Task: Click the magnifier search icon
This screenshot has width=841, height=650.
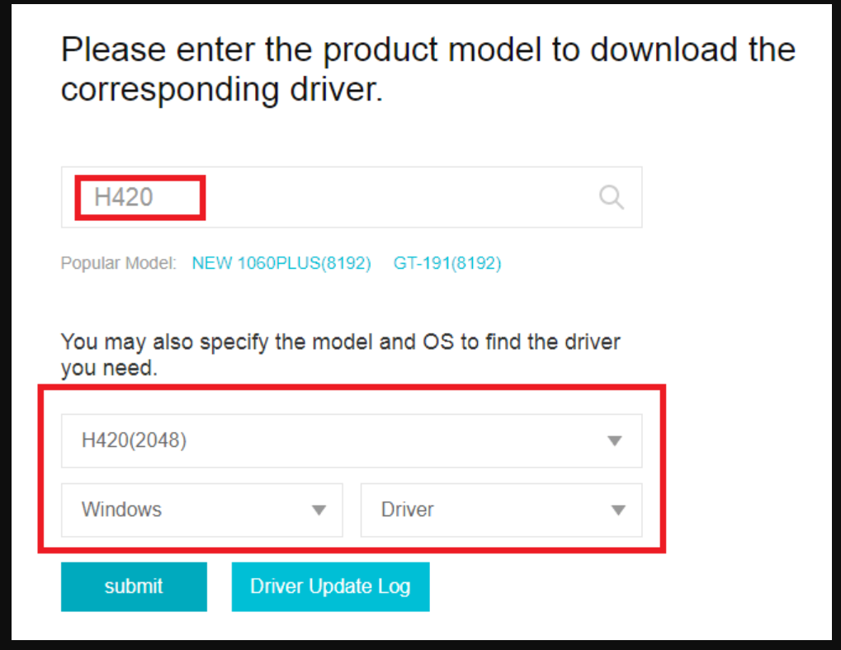Action: [612, 197]
